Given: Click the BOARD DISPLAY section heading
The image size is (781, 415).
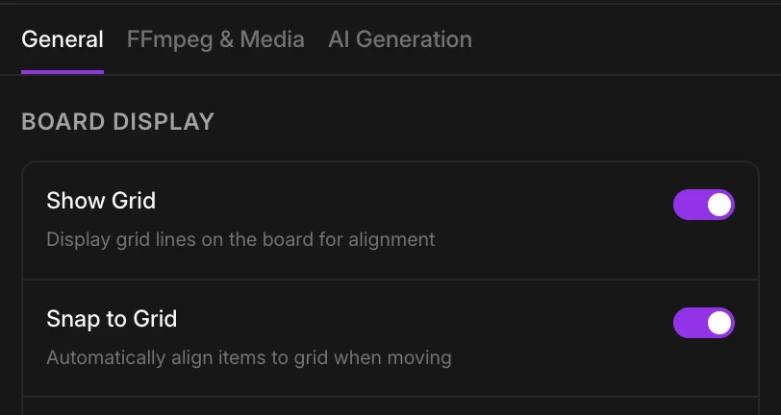Looking at the screenshot, I should pos(117,122).
